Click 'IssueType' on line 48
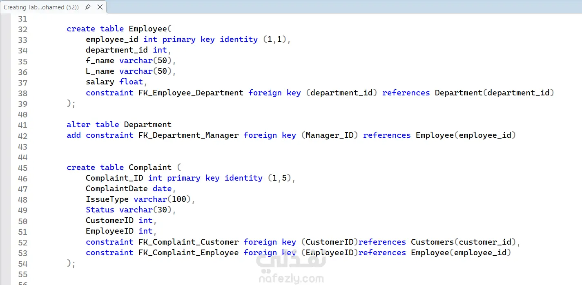Image resolution: width=582 pixels, height=285 pixels. click(x=107, y=199)
